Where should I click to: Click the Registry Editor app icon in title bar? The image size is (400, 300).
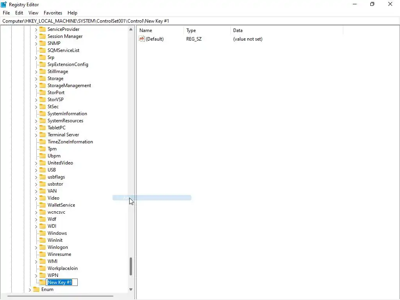click(x=4, y=4)
